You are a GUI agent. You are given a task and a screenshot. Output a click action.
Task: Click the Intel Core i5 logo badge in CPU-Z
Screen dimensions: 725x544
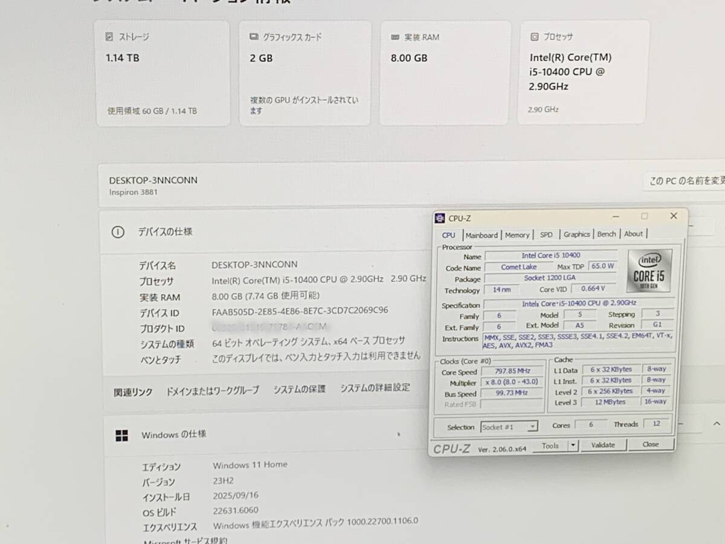pos(649,271)
